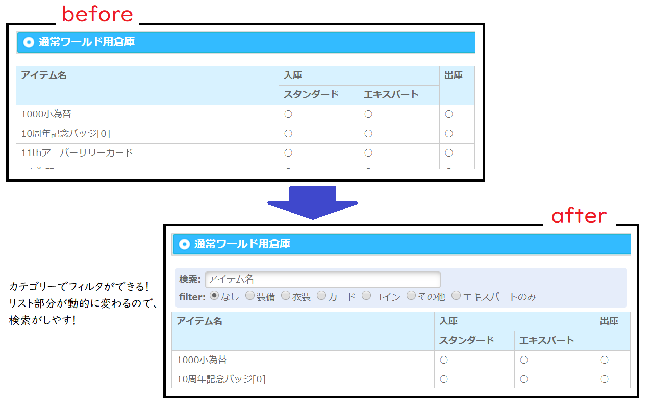Select the その他 filter radio button
653x408 pixels.
[x=411, y=295]
